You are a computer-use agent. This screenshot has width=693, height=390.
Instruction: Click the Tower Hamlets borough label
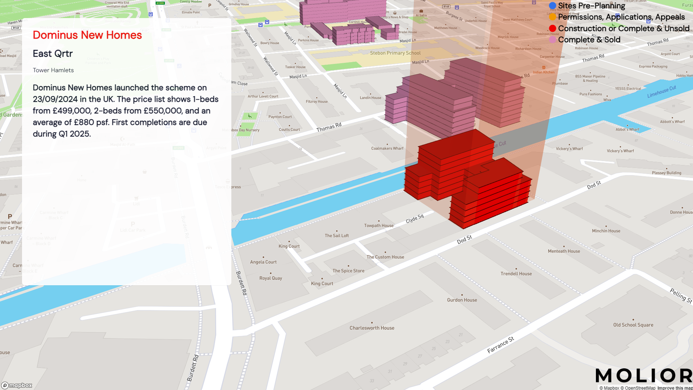pos(53,70)
